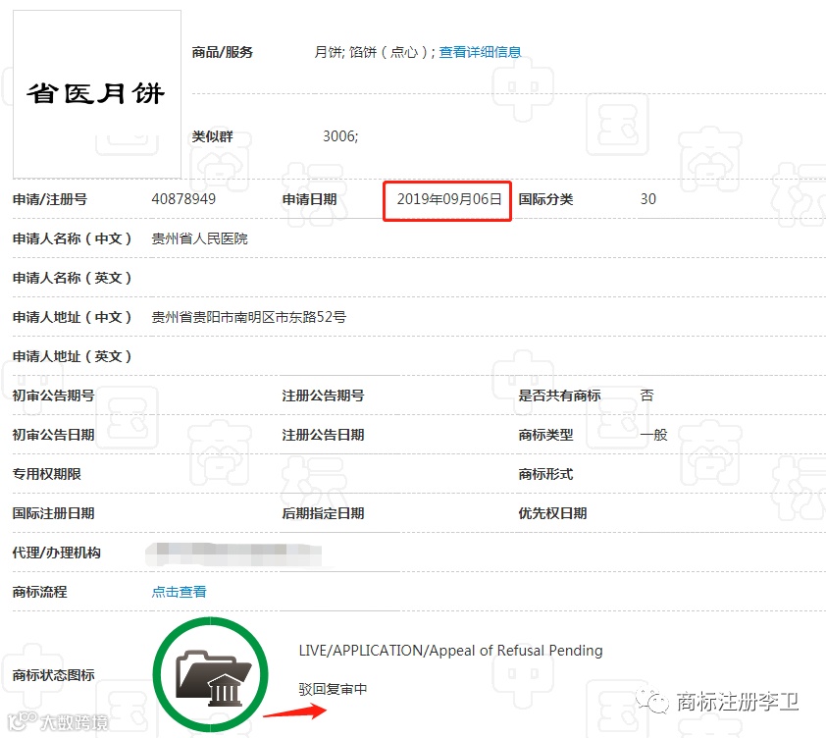
Task: Click the blurred agency name value
Action: coord(234,553)
